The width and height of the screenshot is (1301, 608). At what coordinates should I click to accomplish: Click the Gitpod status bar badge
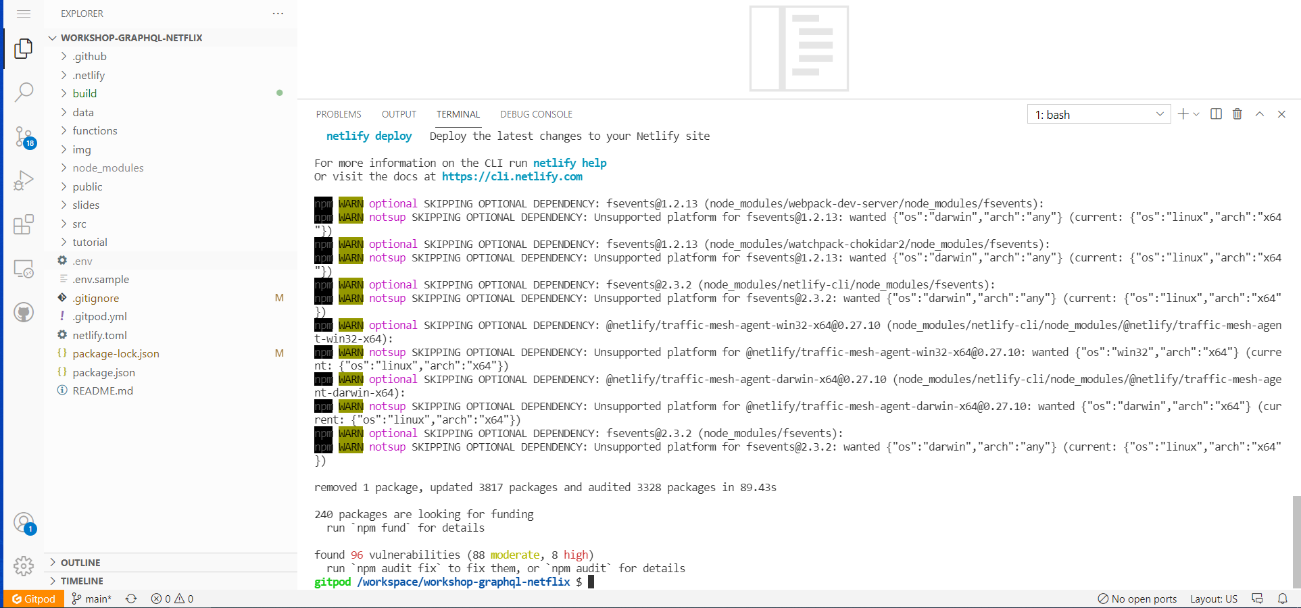point(34,599)
